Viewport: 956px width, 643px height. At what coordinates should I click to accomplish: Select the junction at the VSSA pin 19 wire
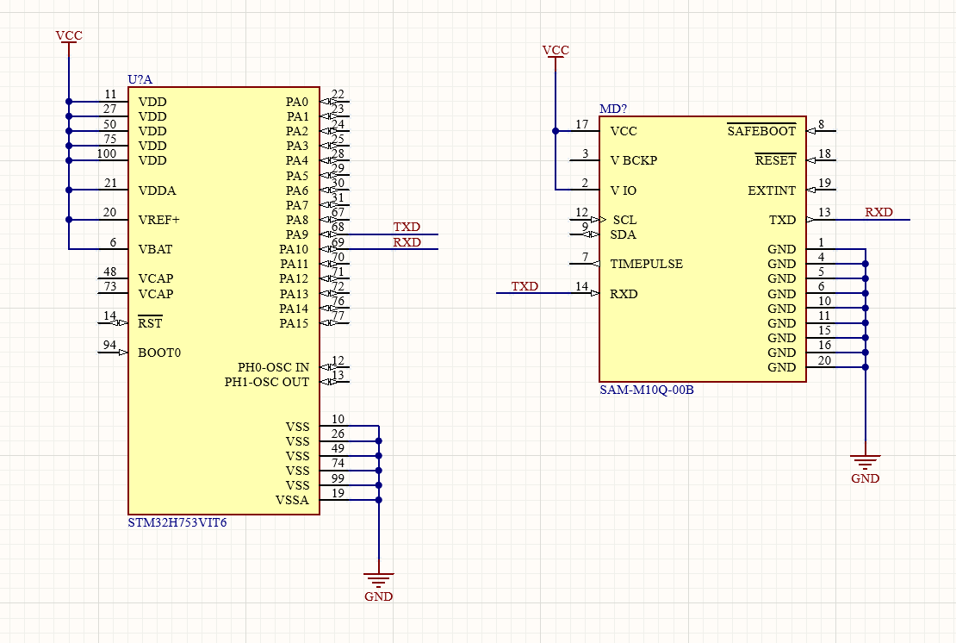(x=379, y=500)
